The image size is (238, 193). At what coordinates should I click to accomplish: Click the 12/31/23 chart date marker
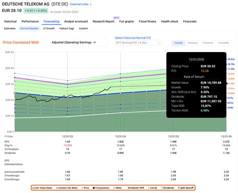point(67,136)
